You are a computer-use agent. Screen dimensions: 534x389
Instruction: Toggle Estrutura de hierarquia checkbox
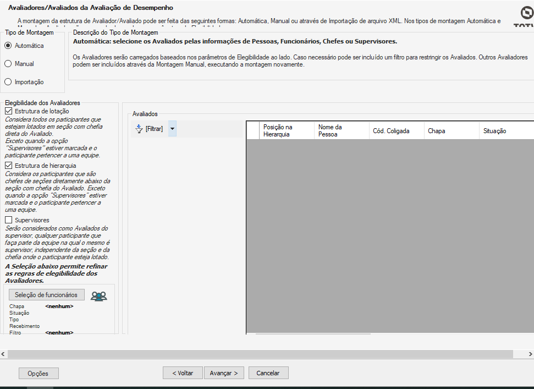pyautogui.click(x=9, y=166)
